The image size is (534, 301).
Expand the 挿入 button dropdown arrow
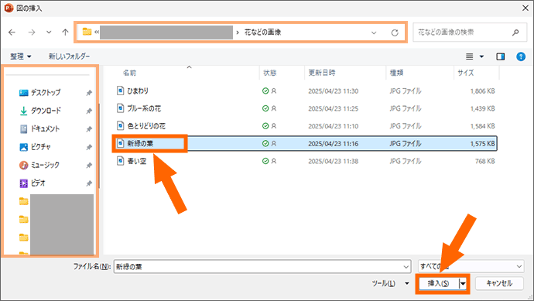coord(463,283)
